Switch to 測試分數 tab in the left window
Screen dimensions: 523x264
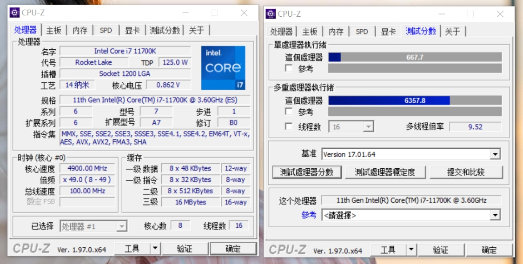(x=165, y=30)
